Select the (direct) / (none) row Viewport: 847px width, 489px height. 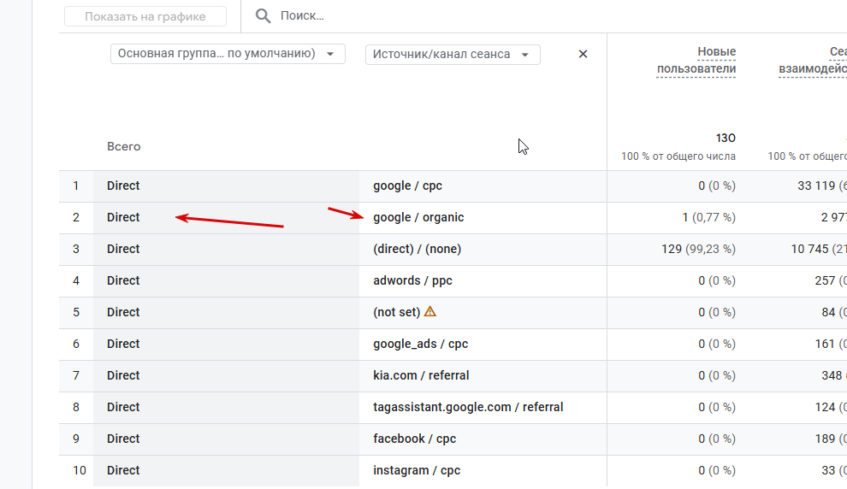(x=418, y=249)
